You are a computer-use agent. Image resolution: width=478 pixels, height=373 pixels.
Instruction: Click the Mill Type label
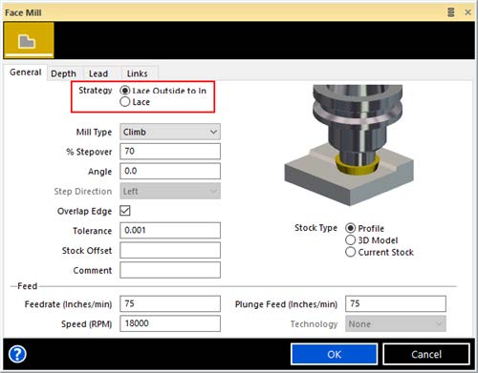tap(94, 132)
